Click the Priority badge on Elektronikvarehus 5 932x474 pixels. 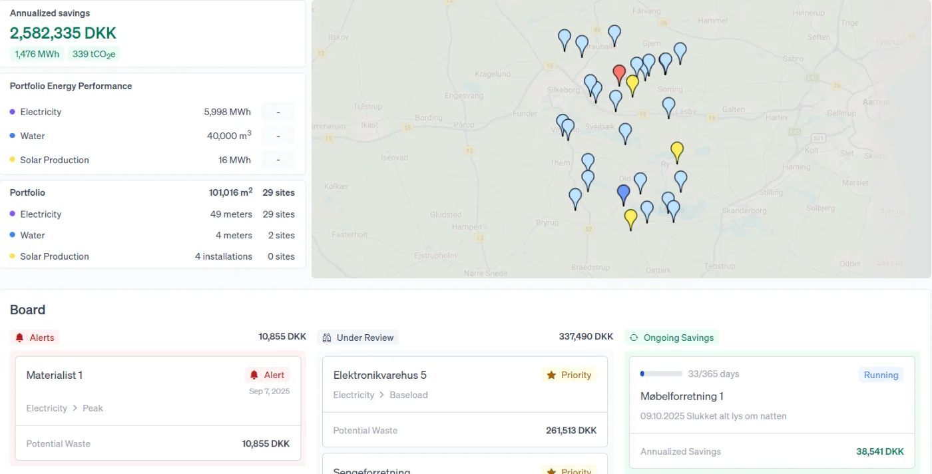tap(569, 375)
